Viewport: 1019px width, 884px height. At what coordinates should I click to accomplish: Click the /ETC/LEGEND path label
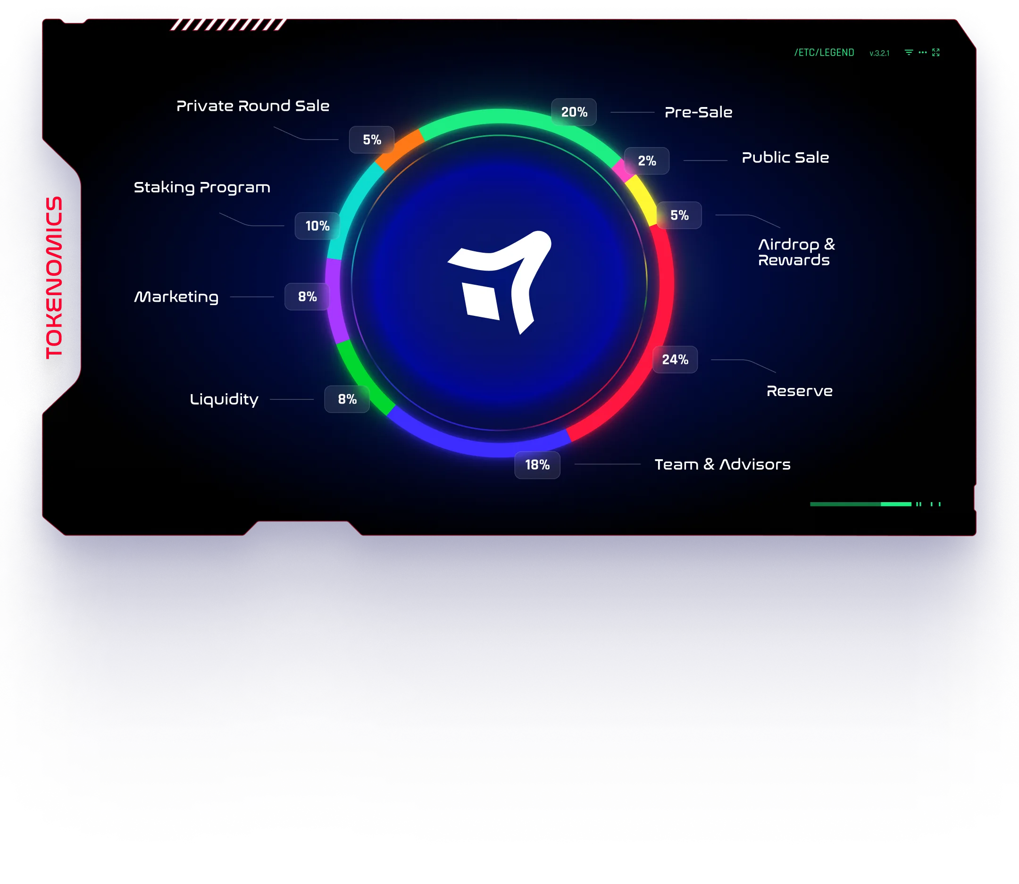[824, 53]
